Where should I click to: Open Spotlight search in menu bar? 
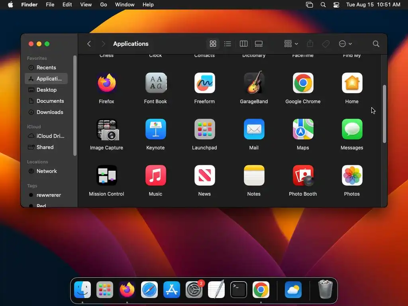coord(323,5)
